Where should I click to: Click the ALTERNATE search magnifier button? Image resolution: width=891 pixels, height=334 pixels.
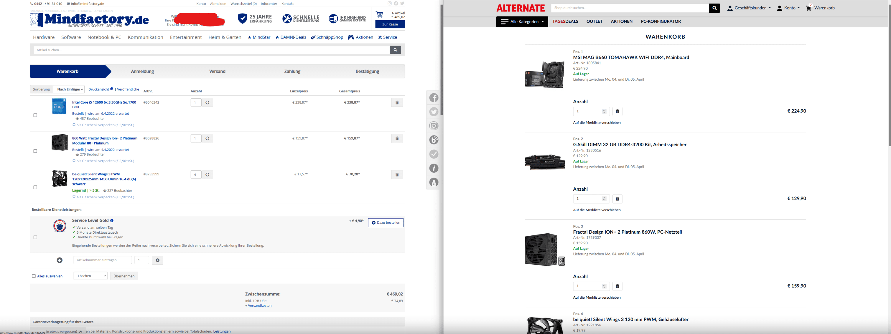714,8
